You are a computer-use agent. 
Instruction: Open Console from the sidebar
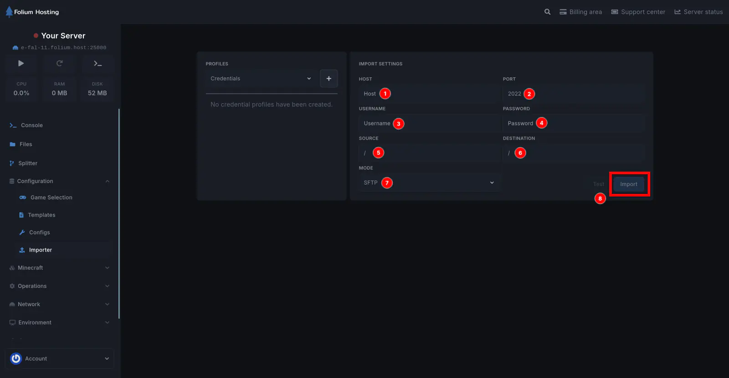31,125
